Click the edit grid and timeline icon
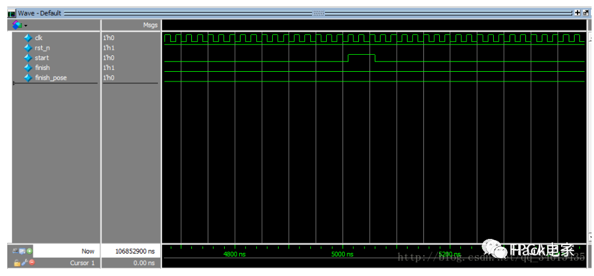Viewport: 594px width, 276px height. (22, 250)
